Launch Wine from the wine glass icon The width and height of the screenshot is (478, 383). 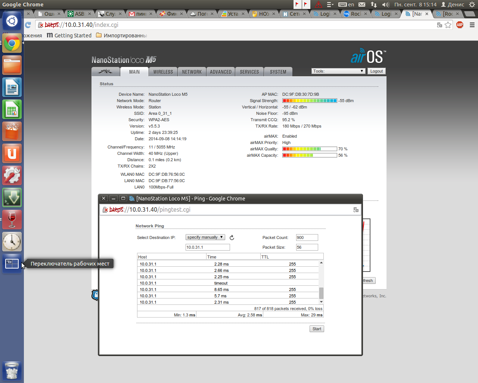tap(12, 220)
